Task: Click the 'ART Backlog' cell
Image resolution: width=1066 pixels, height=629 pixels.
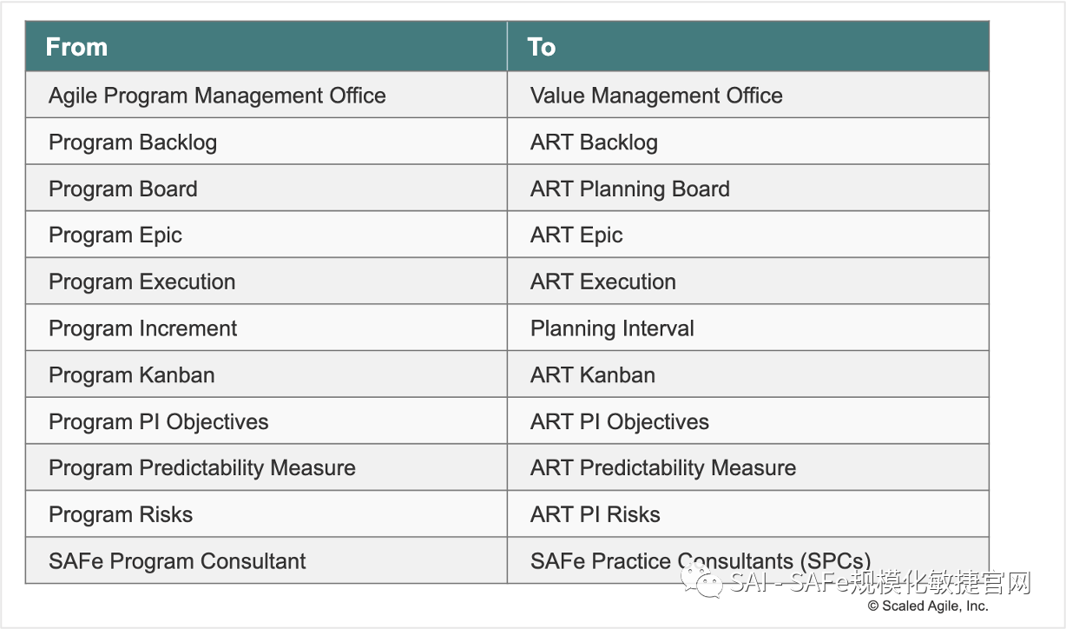Action: 594,142
